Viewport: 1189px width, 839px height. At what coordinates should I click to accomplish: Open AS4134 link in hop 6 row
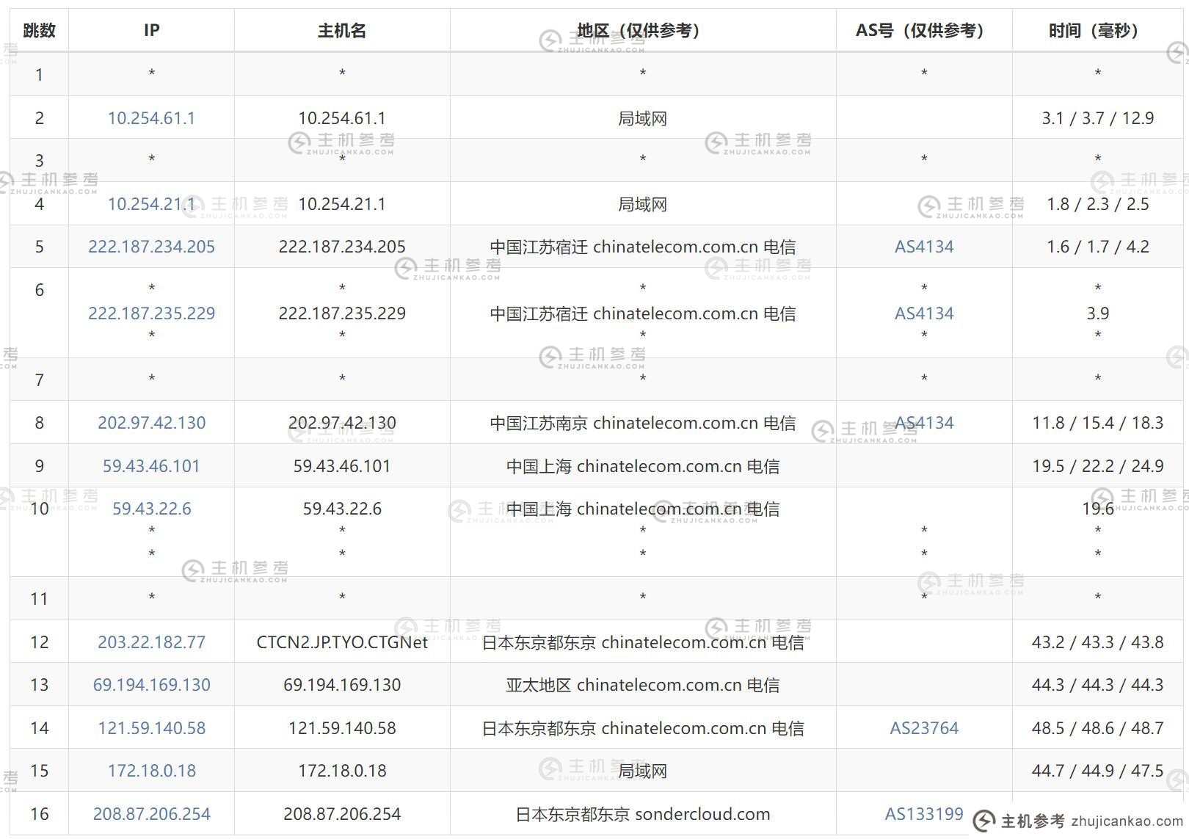point(924,313)
